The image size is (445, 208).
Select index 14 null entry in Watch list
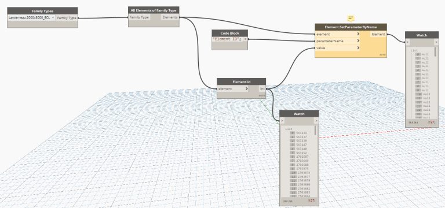point(423,110)
